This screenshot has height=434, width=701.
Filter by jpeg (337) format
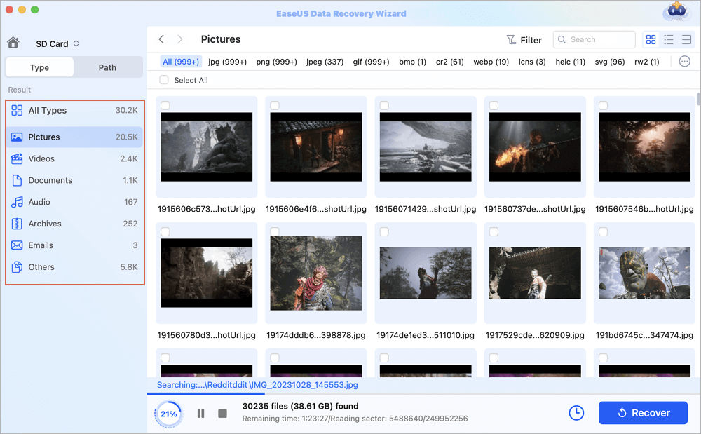[x=325, y=62]
